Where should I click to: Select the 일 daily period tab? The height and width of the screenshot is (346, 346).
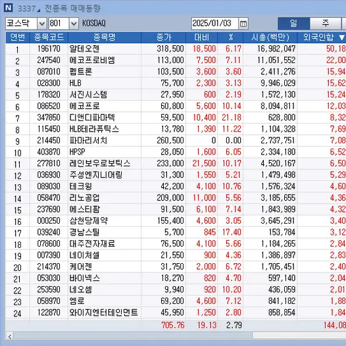[293, 23]
